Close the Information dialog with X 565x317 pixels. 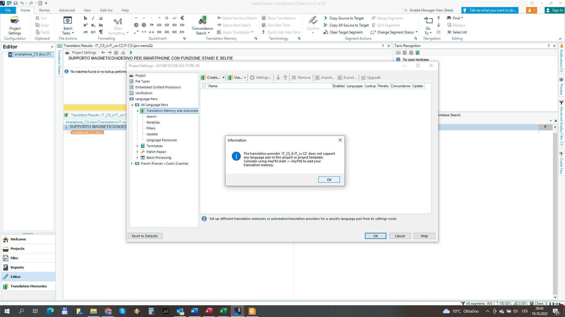[340, 140]
